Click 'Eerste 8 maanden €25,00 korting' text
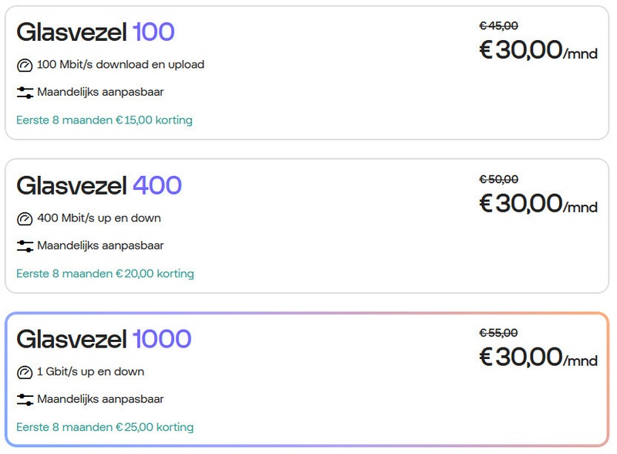617x454 pixels. click(x=105, y=427)
